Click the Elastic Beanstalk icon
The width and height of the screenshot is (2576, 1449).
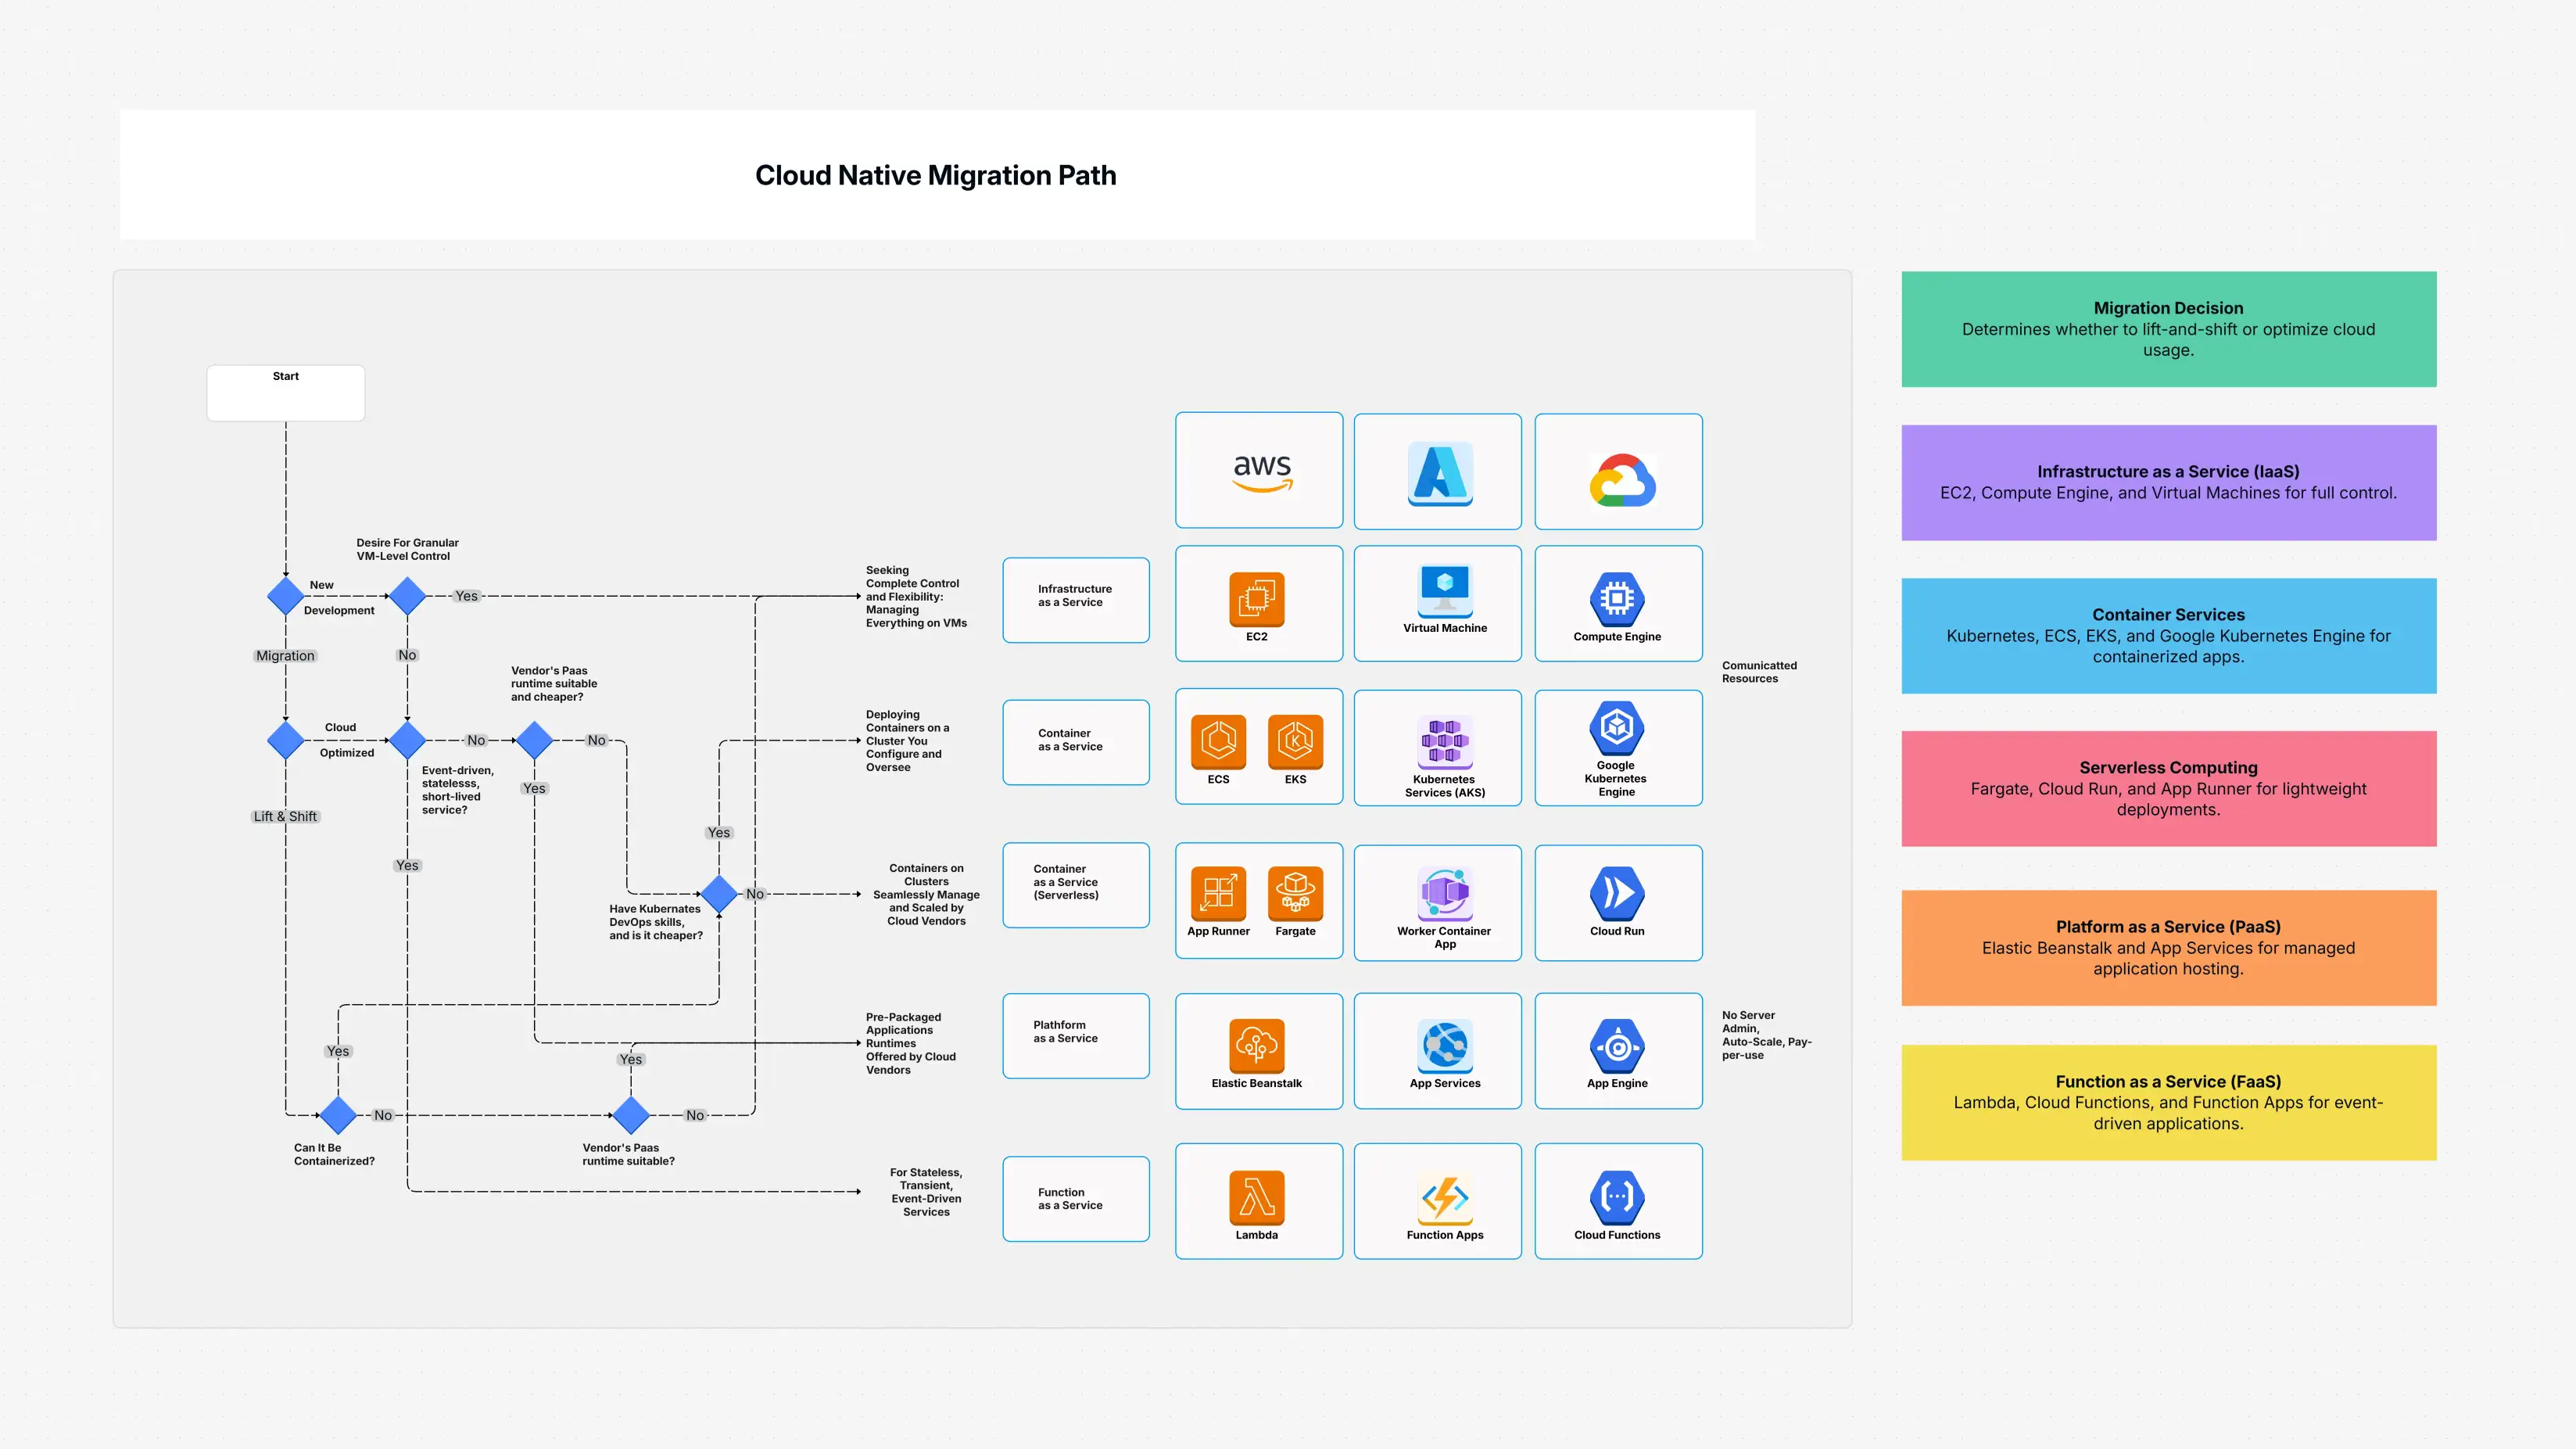(1256, 1046)
